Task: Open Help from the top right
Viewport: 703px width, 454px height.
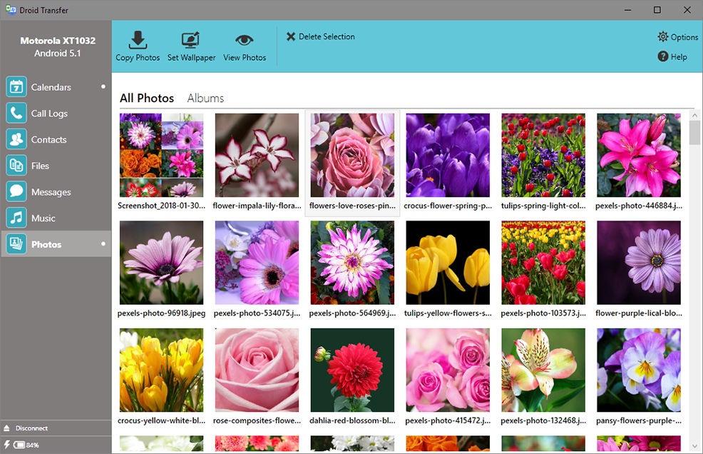Action: [672, 56]
